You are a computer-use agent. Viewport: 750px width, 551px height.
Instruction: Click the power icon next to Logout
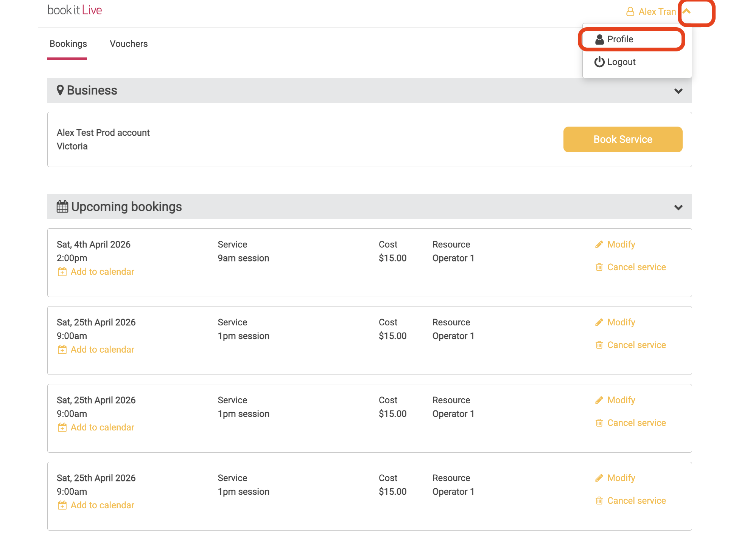pos(599,62)
